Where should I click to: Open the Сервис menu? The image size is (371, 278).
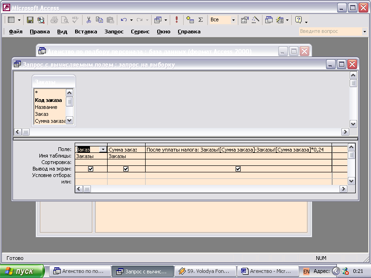click(140, 32)
